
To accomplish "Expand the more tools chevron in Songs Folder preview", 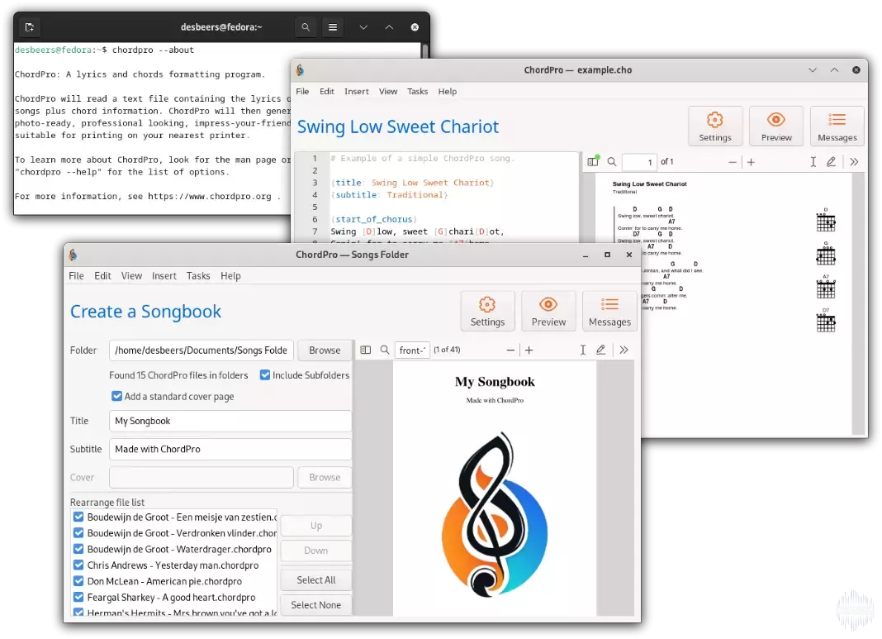I will pos(624,350).
